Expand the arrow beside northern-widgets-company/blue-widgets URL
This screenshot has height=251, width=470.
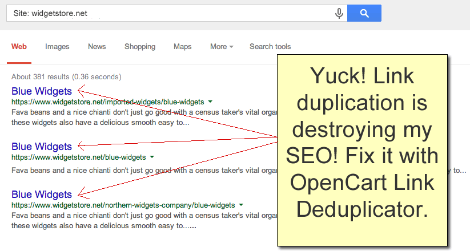click(241, 205)
